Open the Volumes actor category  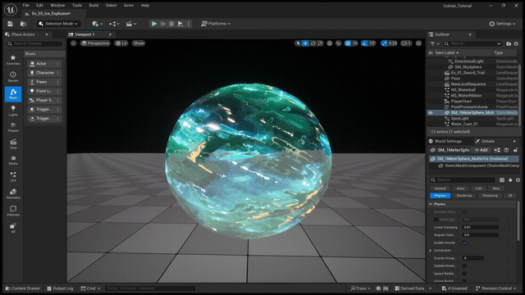[13, 211]
